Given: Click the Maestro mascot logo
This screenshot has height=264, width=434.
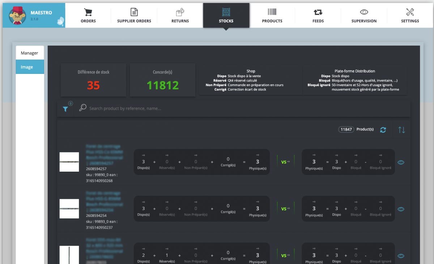Looking at the screenshot, I should [16, 16].
